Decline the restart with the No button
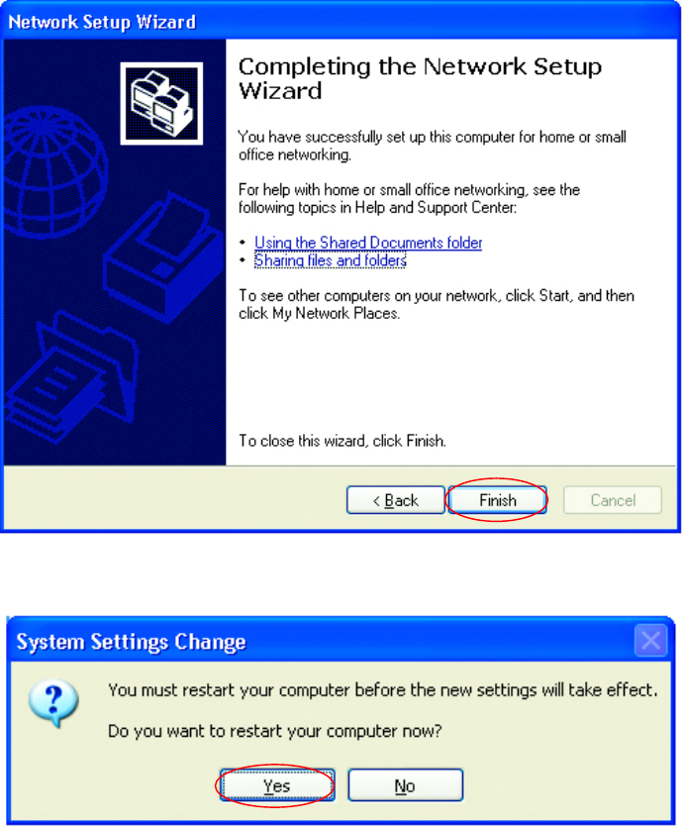Screen dimensions: 684x827 point(405,785)
